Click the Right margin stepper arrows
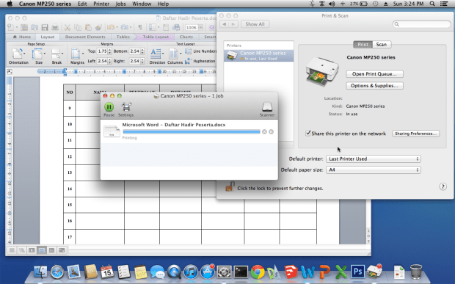 [x=142, y=61]
